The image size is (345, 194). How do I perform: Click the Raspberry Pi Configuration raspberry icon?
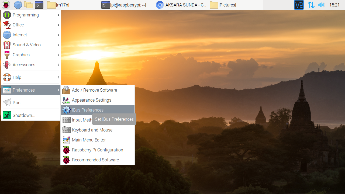66,150
